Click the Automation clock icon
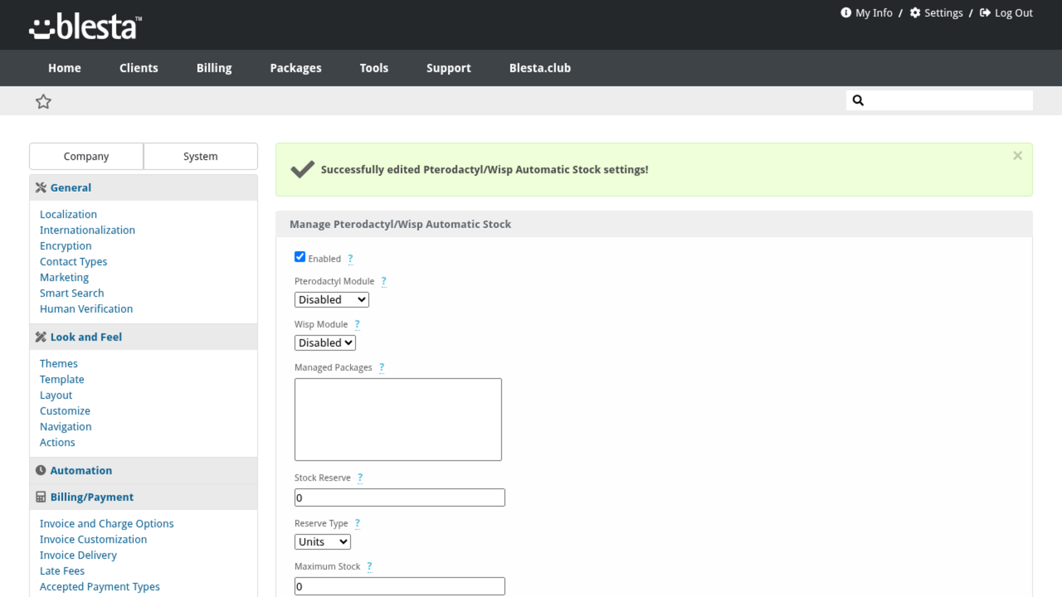 pyautogui.click(x=41, y=470)
